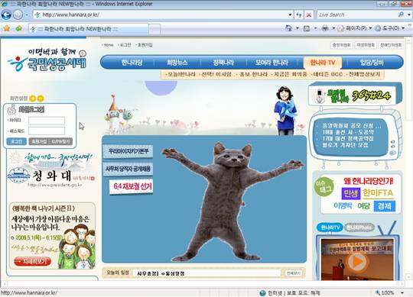Expand the Home button dropdown arrow
The height and width of the screenshot is (297, 413).
click(x=298, y=28)
